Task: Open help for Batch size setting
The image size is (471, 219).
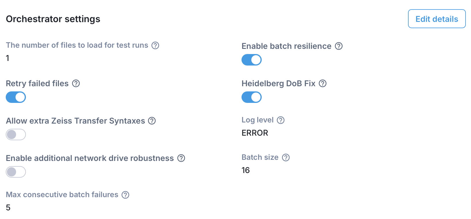Action: click(x=286, y=157)
